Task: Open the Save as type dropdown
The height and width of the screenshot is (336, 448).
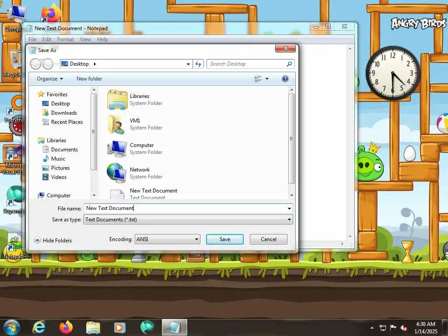Action: [289, 220]
